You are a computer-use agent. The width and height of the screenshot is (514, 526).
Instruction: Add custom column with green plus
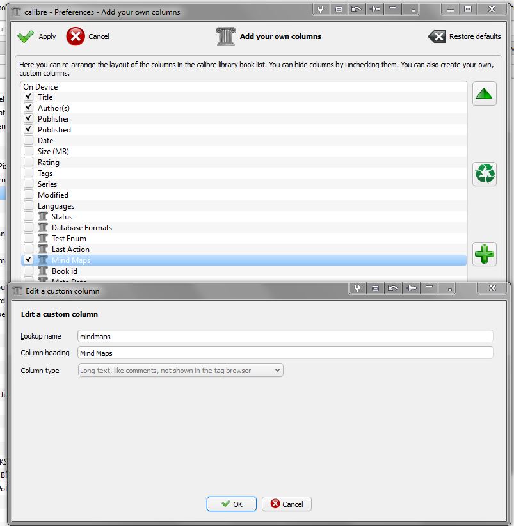[484, 254]
